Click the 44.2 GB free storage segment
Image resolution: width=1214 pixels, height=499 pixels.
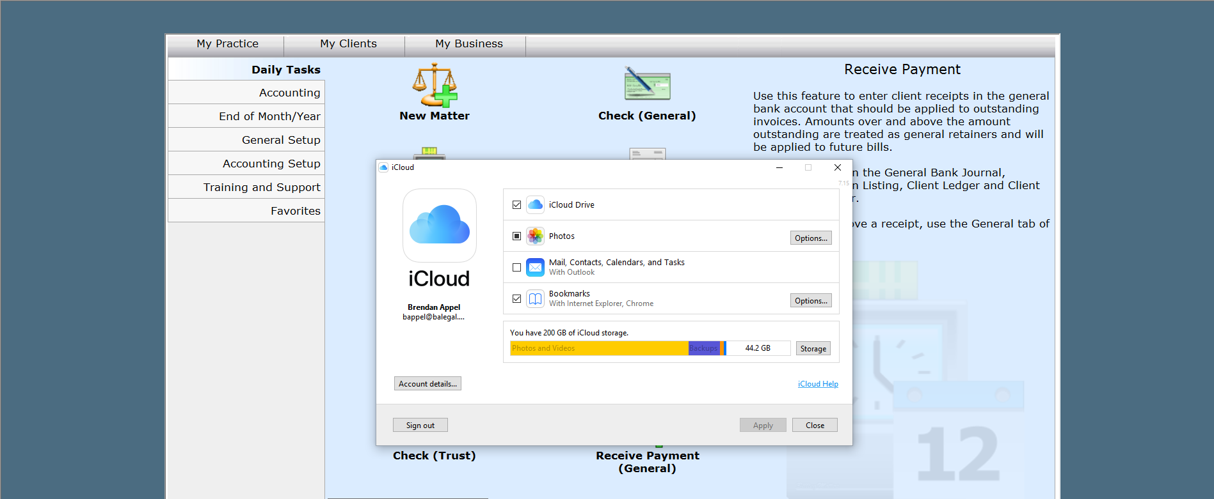758,348
